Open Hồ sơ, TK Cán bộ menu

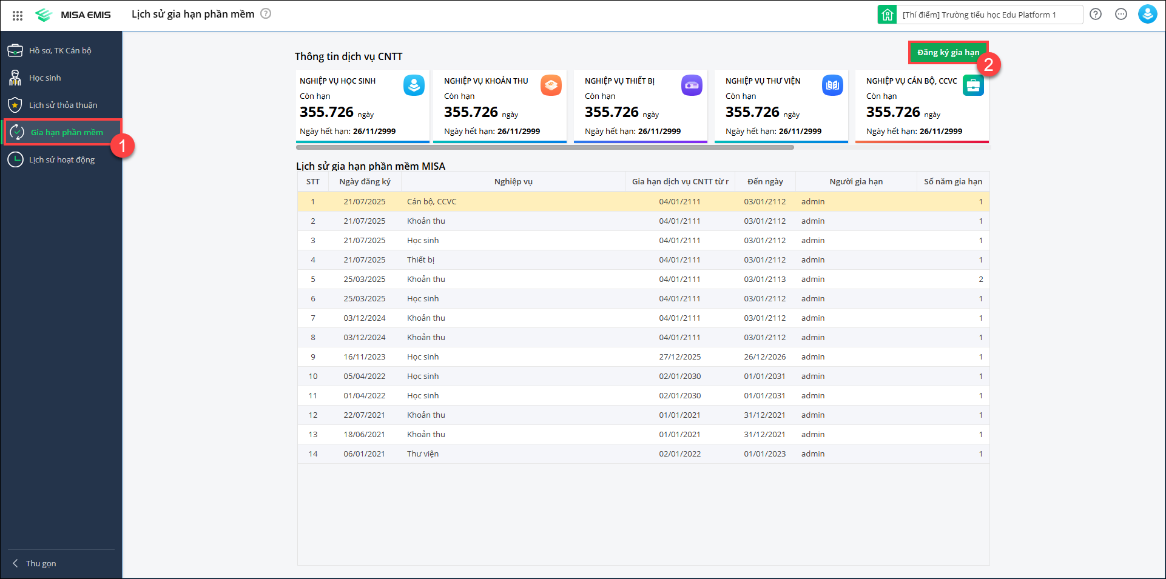60,50
